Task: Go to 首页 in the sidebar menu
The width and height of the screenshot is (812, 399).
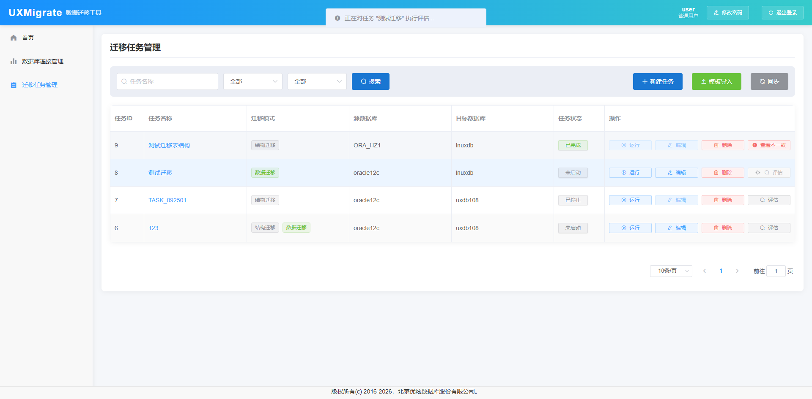Action: point(28,38)
